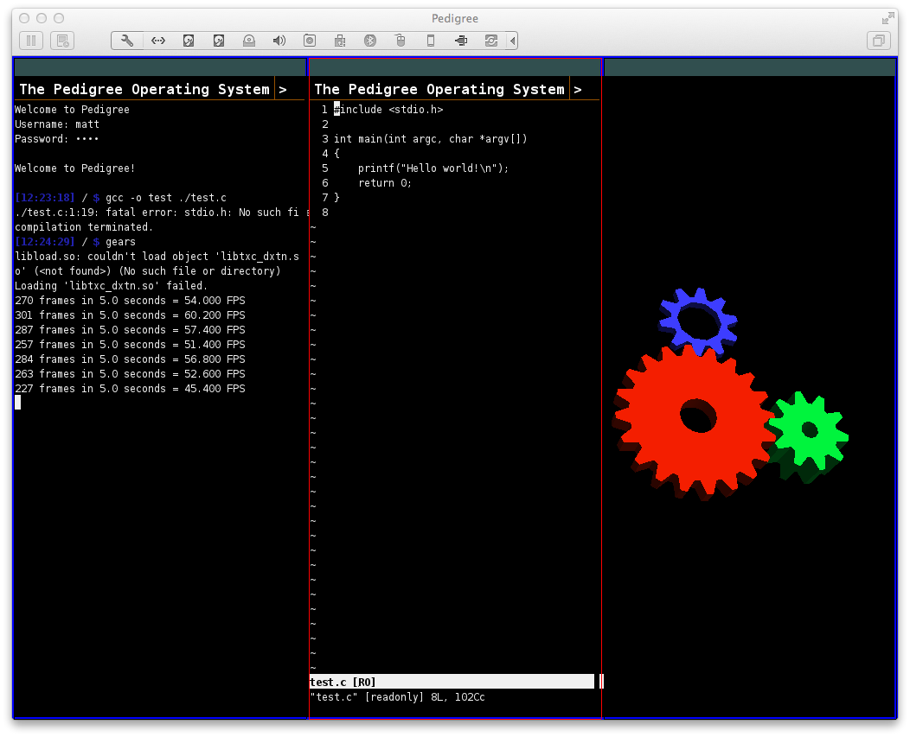Click the 'Username: matt' line
This screenshot has width=910, height=737.
coord(57,124)
